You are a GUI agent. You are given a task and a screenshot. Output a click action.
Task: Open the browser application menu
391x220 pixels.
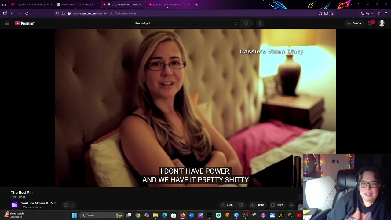386,13
